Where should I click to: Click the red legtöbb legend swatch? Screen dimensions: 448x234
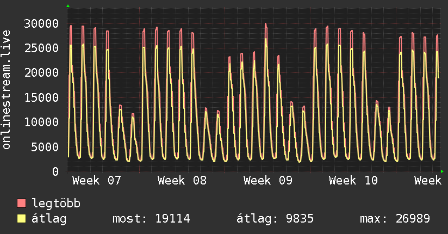(x=22, y=204)
